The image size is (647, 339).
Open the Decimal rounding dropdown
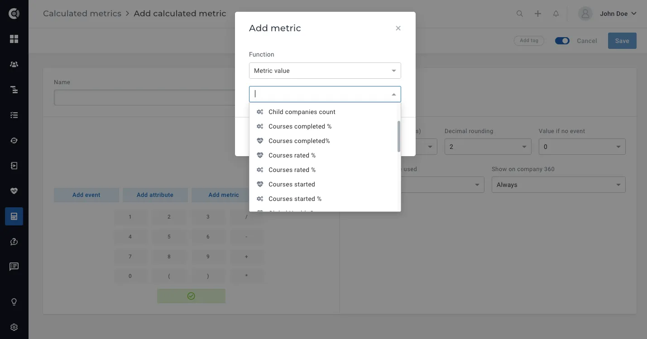pos(488,147)
